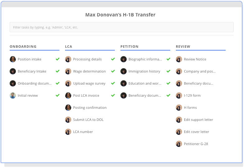Toggle the green checkmark for Beneficiary Intake
Image resolution: width=244 pixels, height=168 pixels.
click(x=57, y=71)
